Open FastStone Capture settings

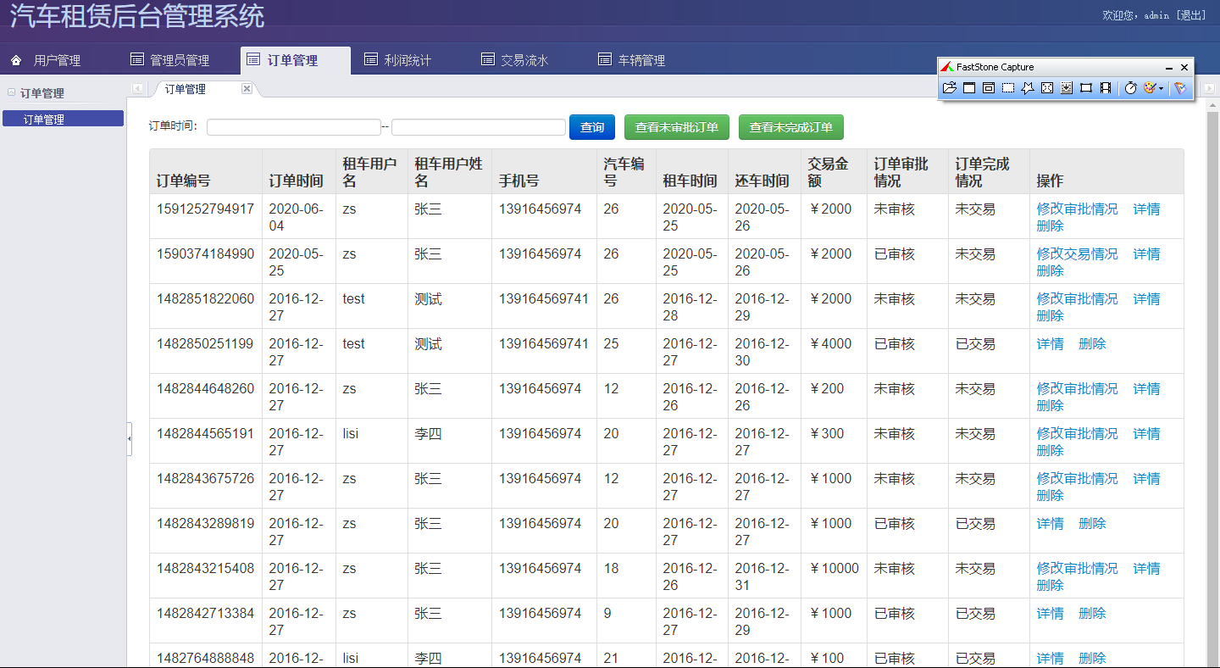coord(1179,87)
